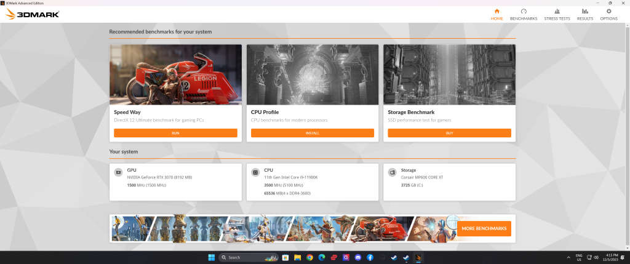This screenshot has width=630, height=264.
Task: Open the Results section
Action: click(x=584, y=14)
